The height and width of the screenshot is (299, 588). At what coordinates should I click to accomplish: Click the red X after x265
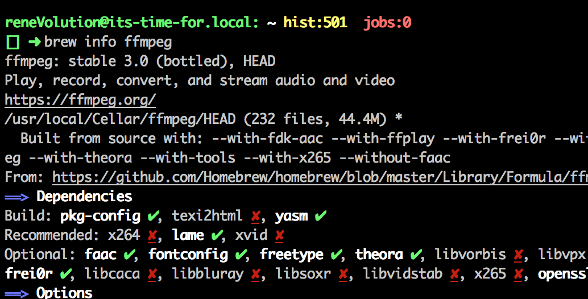[518, 274]
